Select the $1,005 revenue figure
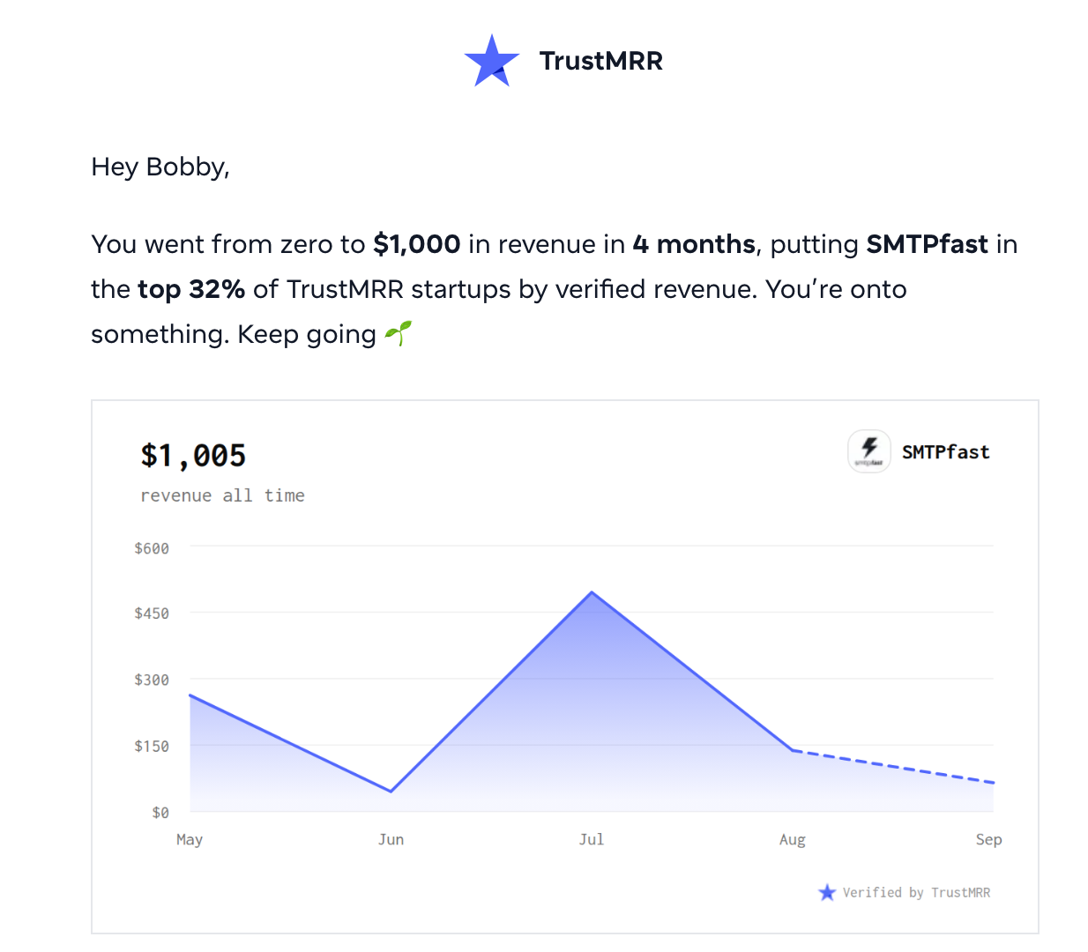The width and height of the screenshot is (1088, 952). (193, 456)
